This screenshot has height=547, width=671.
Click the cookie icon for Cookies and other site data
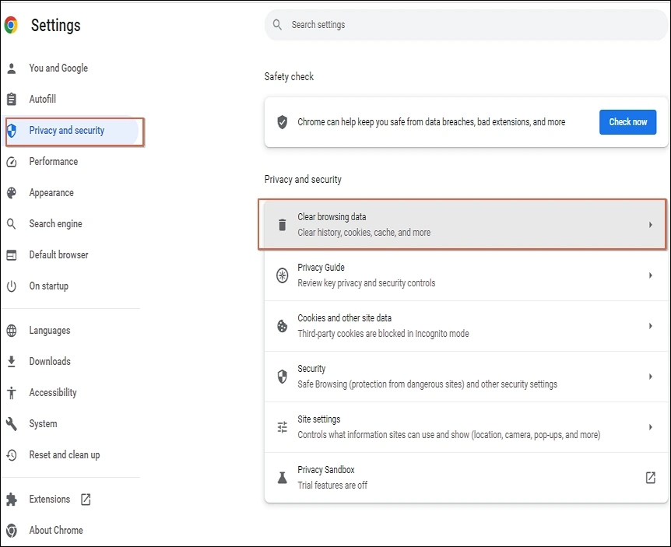point(282,326)
